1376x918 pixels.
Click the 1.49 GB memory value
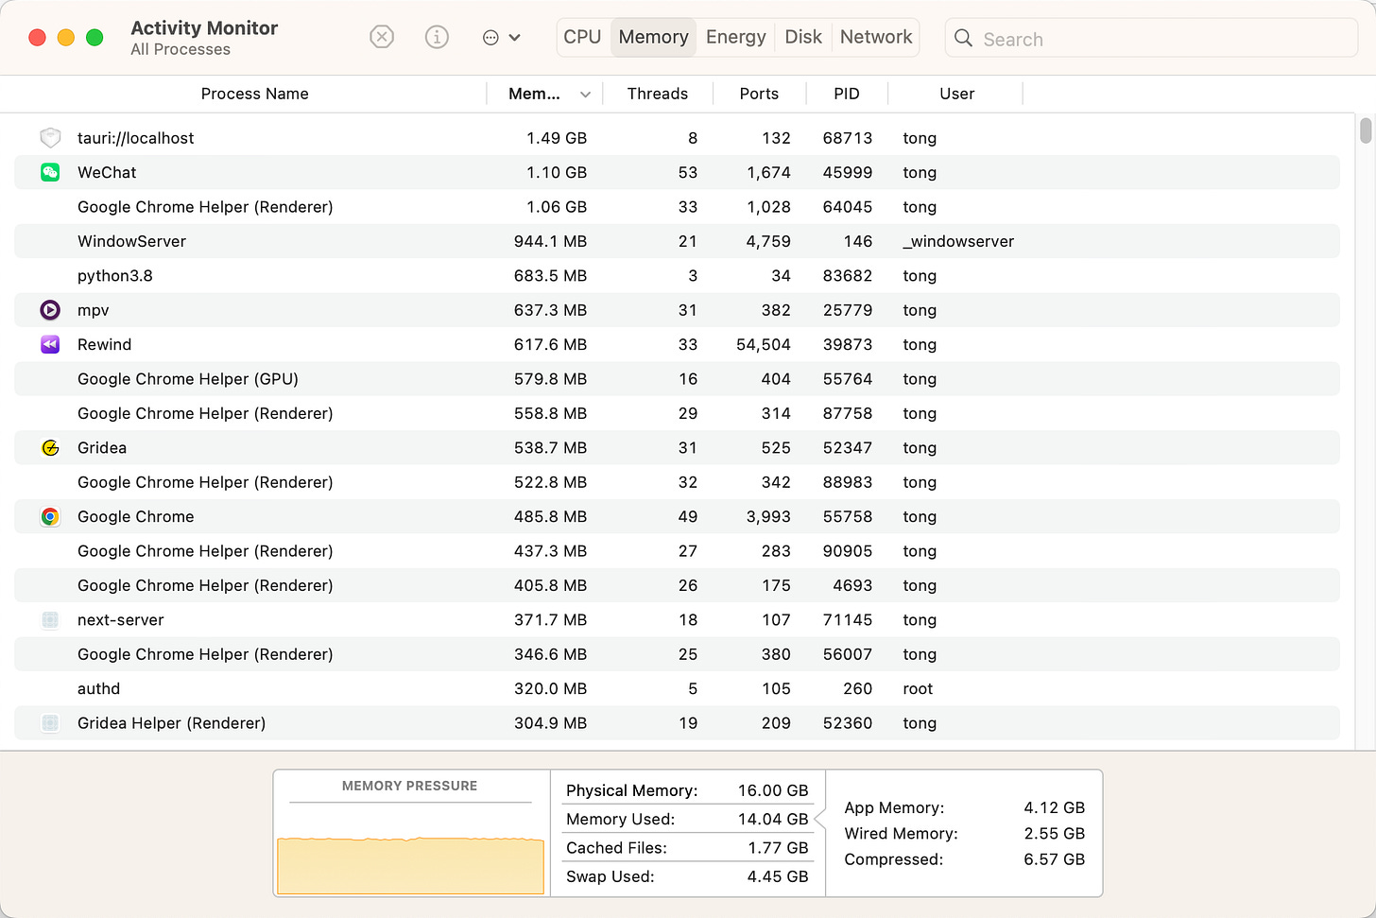[557, 138]
